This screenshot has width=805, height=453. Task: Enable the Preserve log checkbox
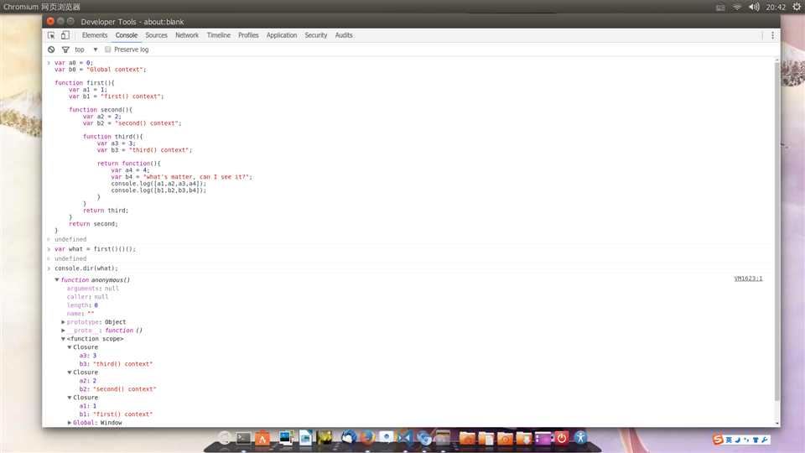click(108, 49)
